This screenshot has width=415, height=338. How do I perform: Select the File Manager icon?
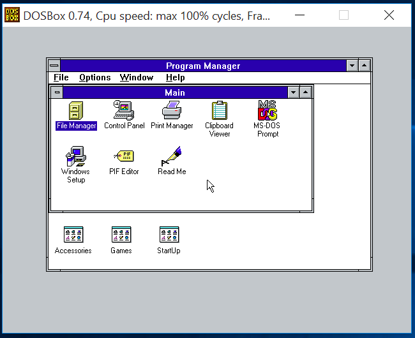[76, 110]
